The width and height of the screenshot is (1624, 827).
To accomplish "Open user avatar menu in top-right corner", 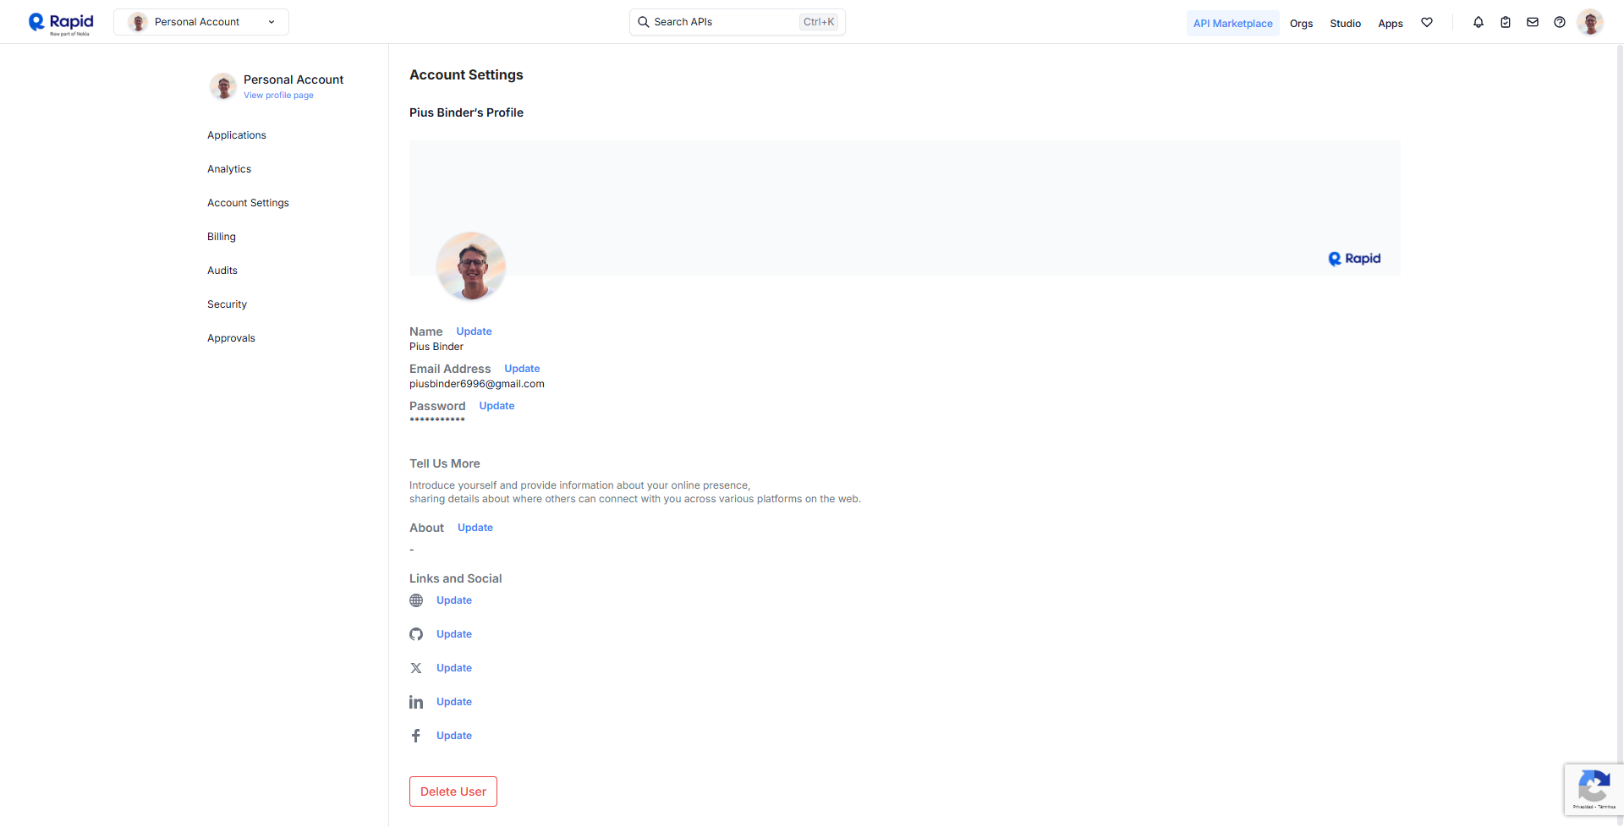I will (1590, 23).
